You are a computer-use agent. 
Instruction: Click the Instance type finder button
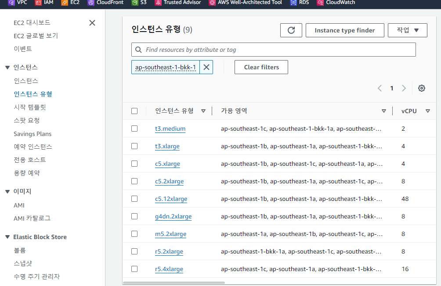tap(345, 30)
